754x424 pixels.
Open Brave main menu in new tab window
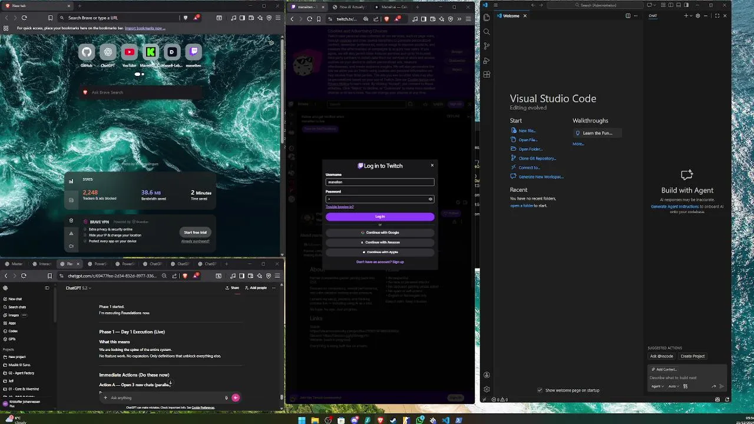point(277,18)
